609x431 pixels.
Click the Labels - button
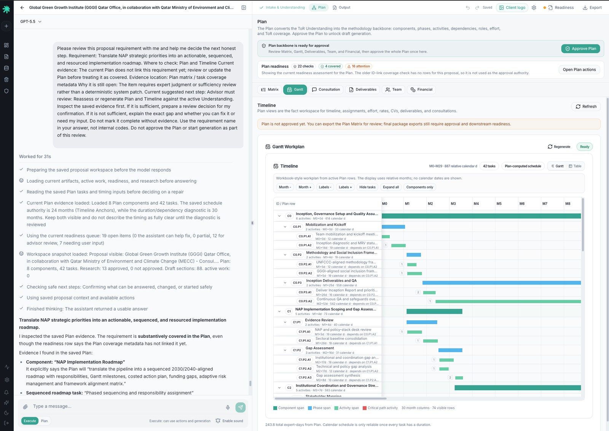click(325, 187)
